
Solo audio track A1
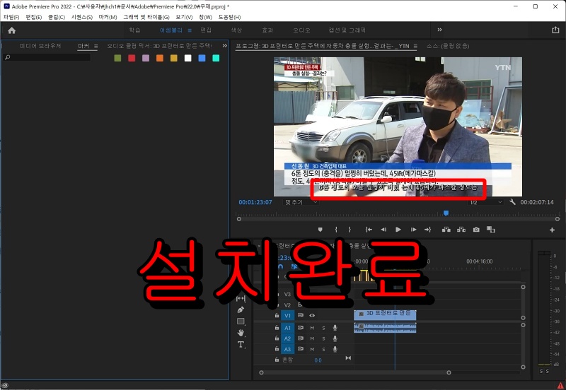(x=323, y=328)
